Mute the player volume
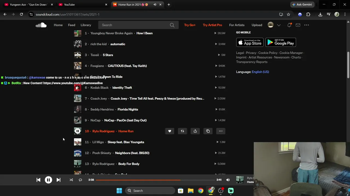350x196 pixels. pos(228,180)
